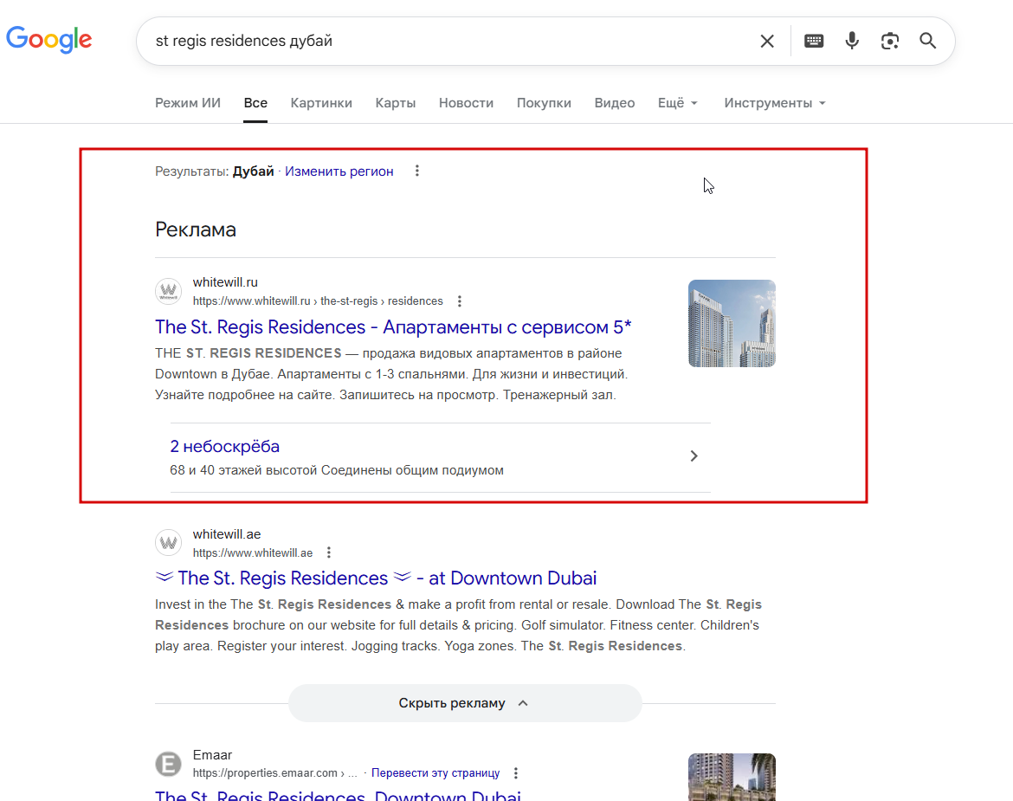The height and width of the screenshot is (801, 1013).
Task: Open the Видео tab
Action: coord(615,103)
